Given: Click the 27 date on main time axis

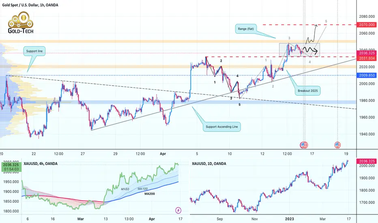Looking at the screenshot, I should point(83,154).
